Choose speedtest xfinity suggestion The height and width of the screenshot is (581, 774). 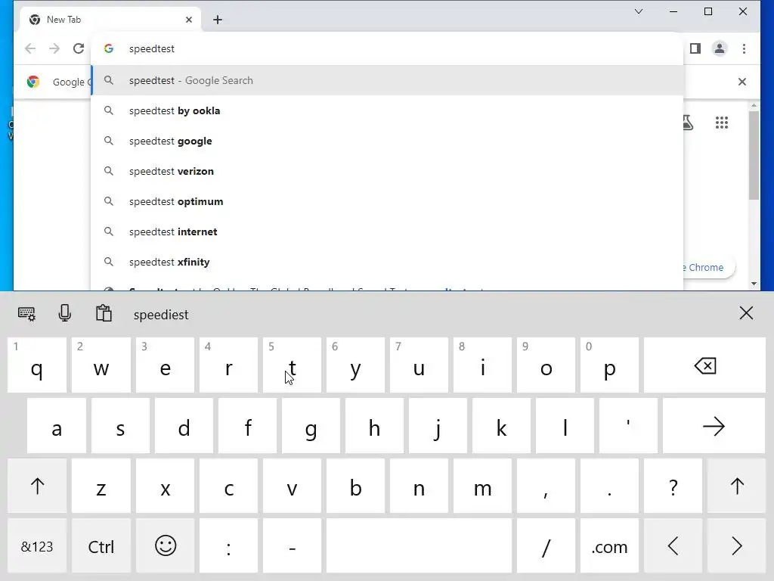387,262
